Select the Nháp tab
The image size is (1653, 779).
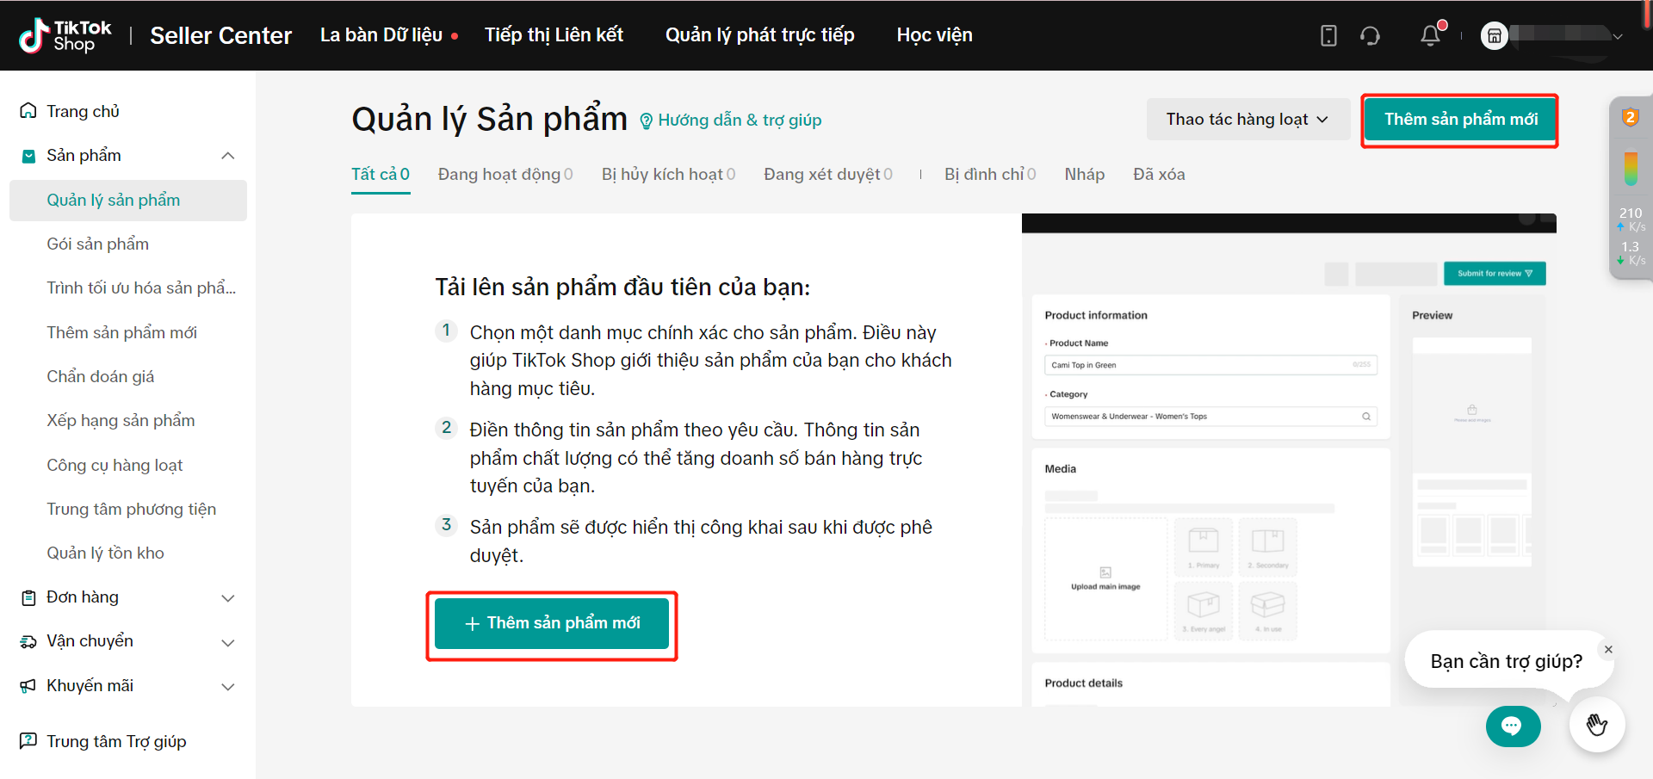coord(1084,174)
